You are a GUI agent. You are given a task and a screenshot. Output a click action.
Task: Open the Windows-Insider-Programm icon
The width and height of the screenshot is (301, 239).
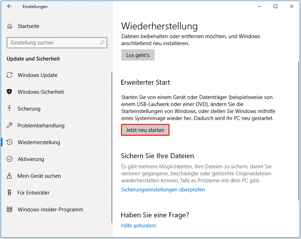coord(10,210)
